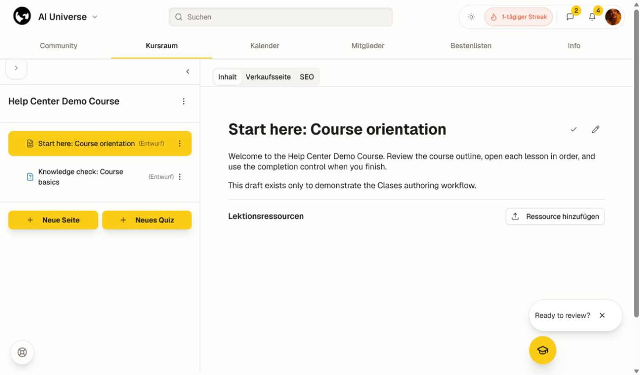This screenshot has width=640, height=375.
Task: Switch to the Info tab
Action: [574, 45]
